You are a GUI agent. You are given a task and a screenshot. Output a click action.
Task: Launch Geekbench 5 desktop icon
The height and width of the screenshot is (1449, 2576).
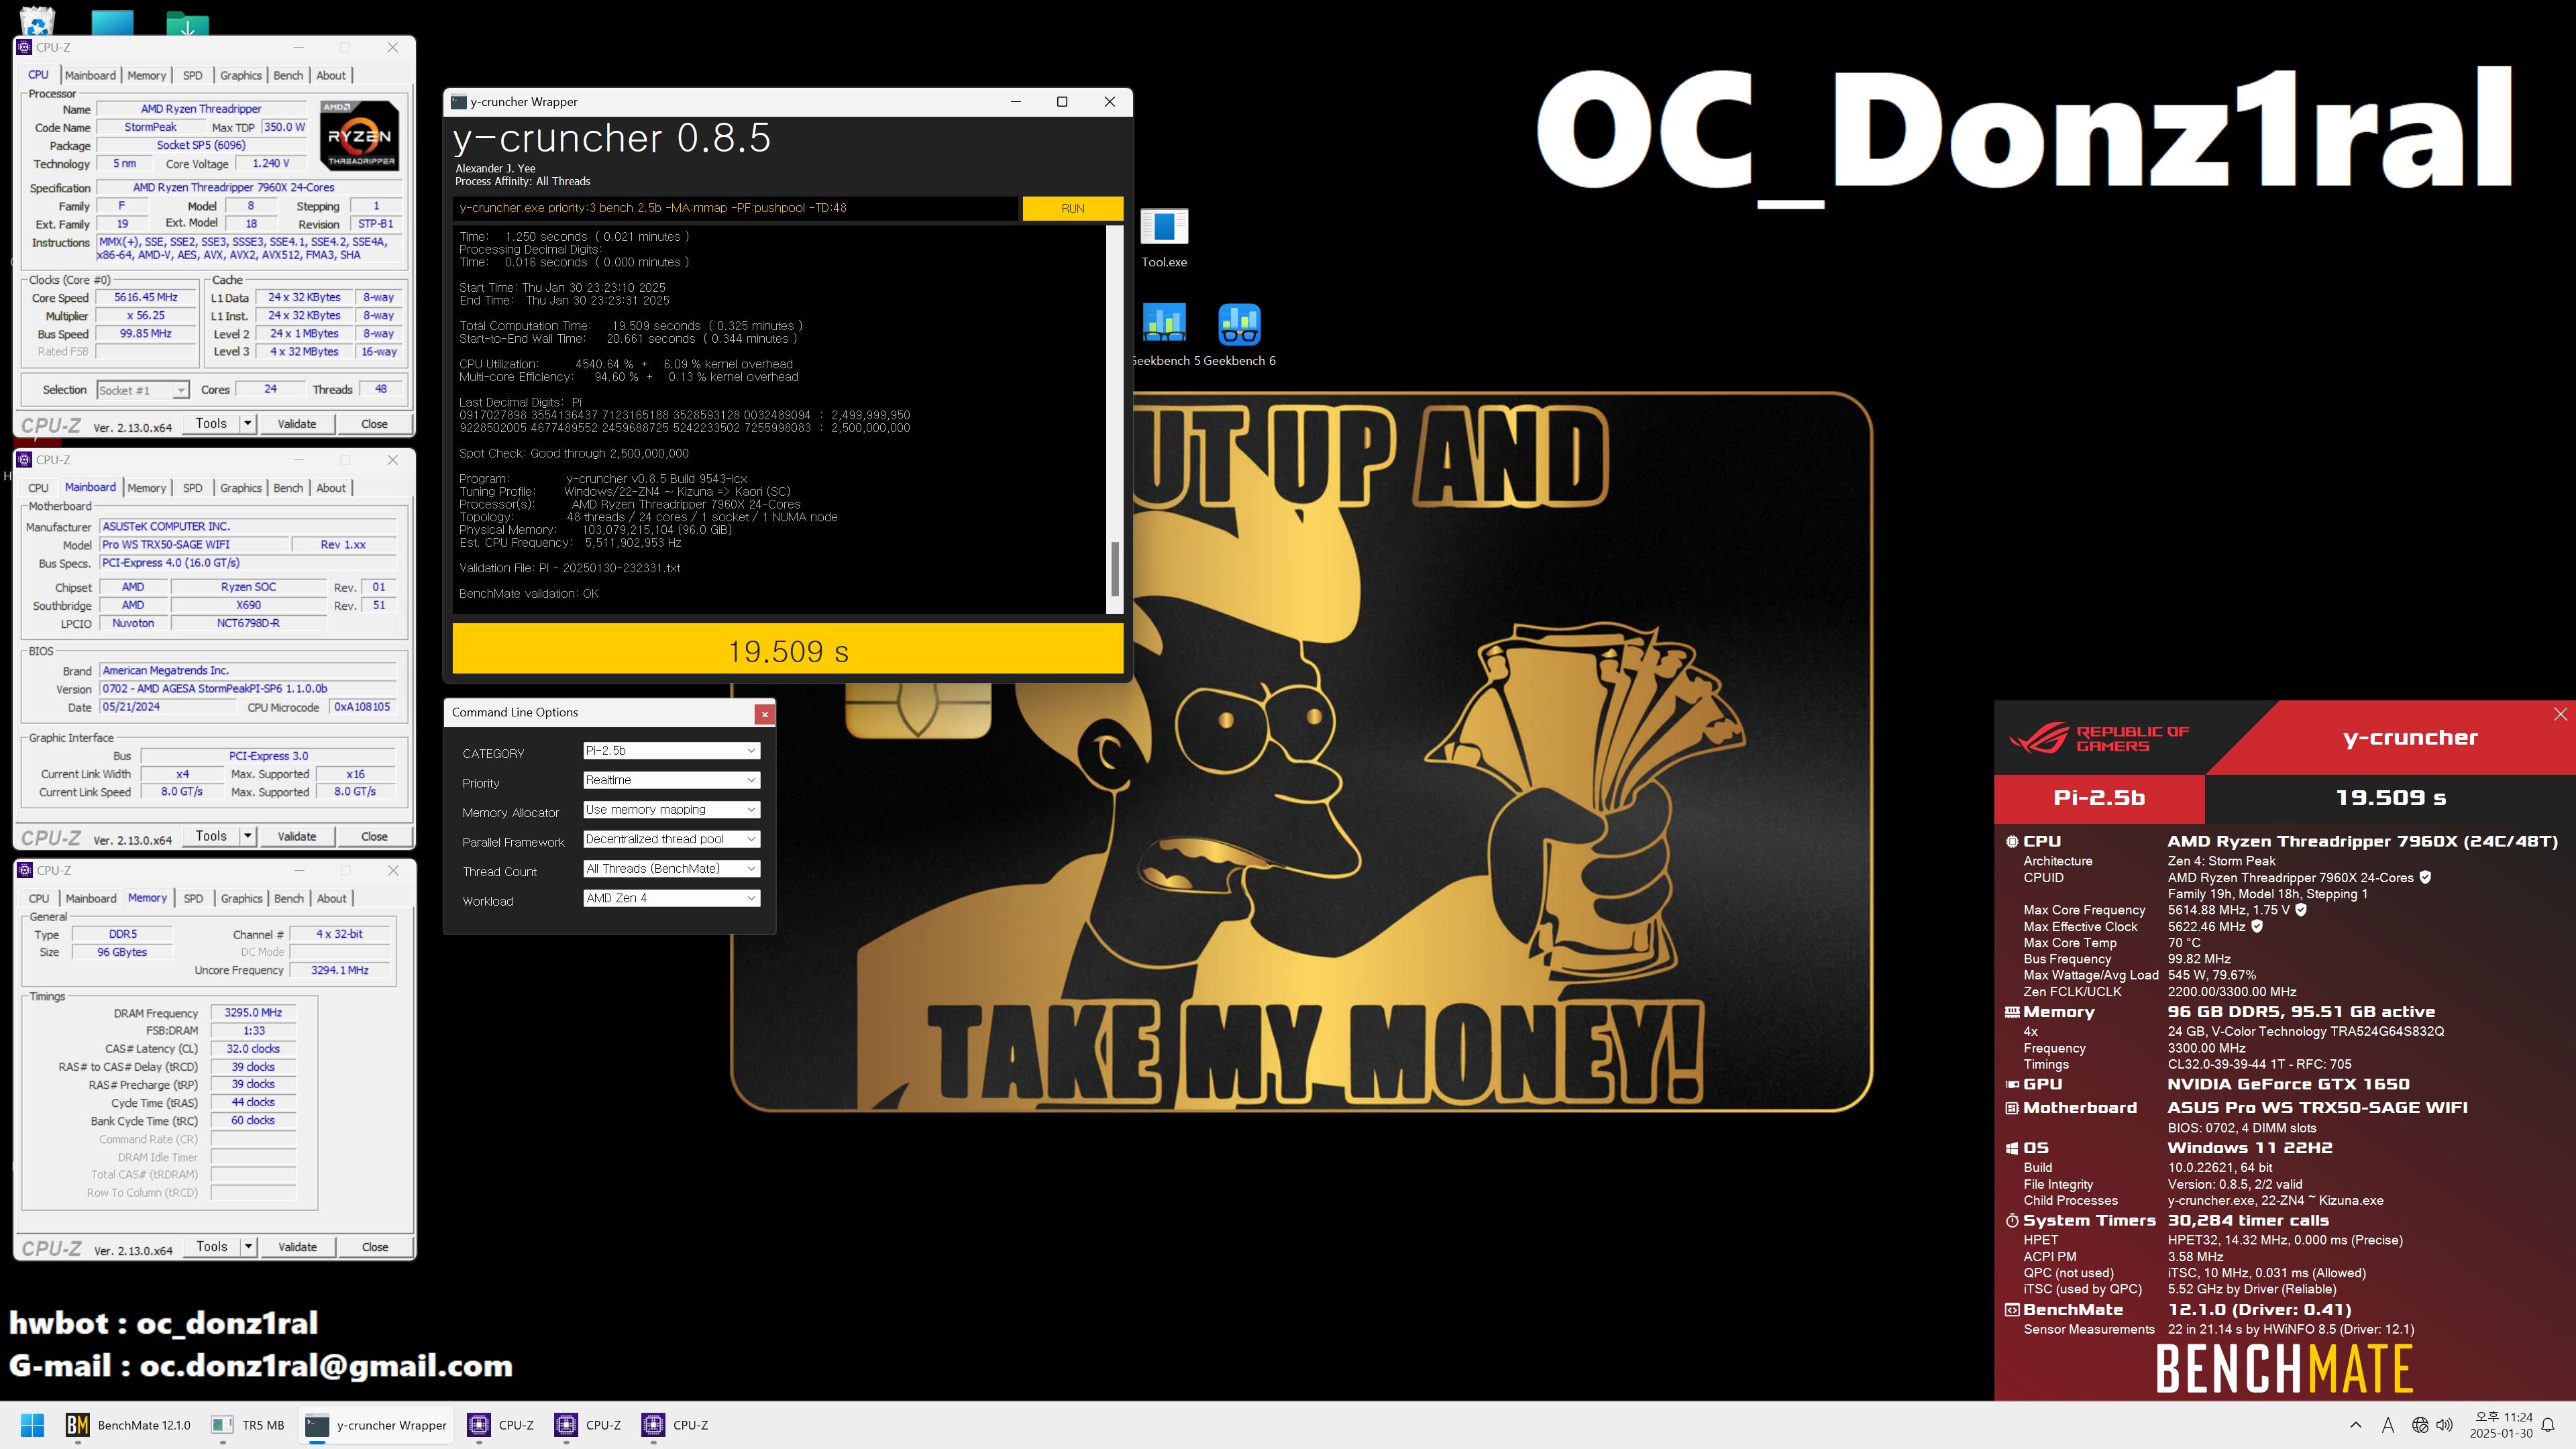(x=1163, y=335)
